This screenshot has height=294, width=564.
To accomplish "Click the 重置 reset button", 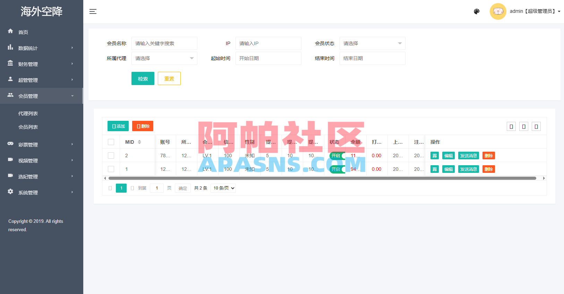I will tap(169, 78).
